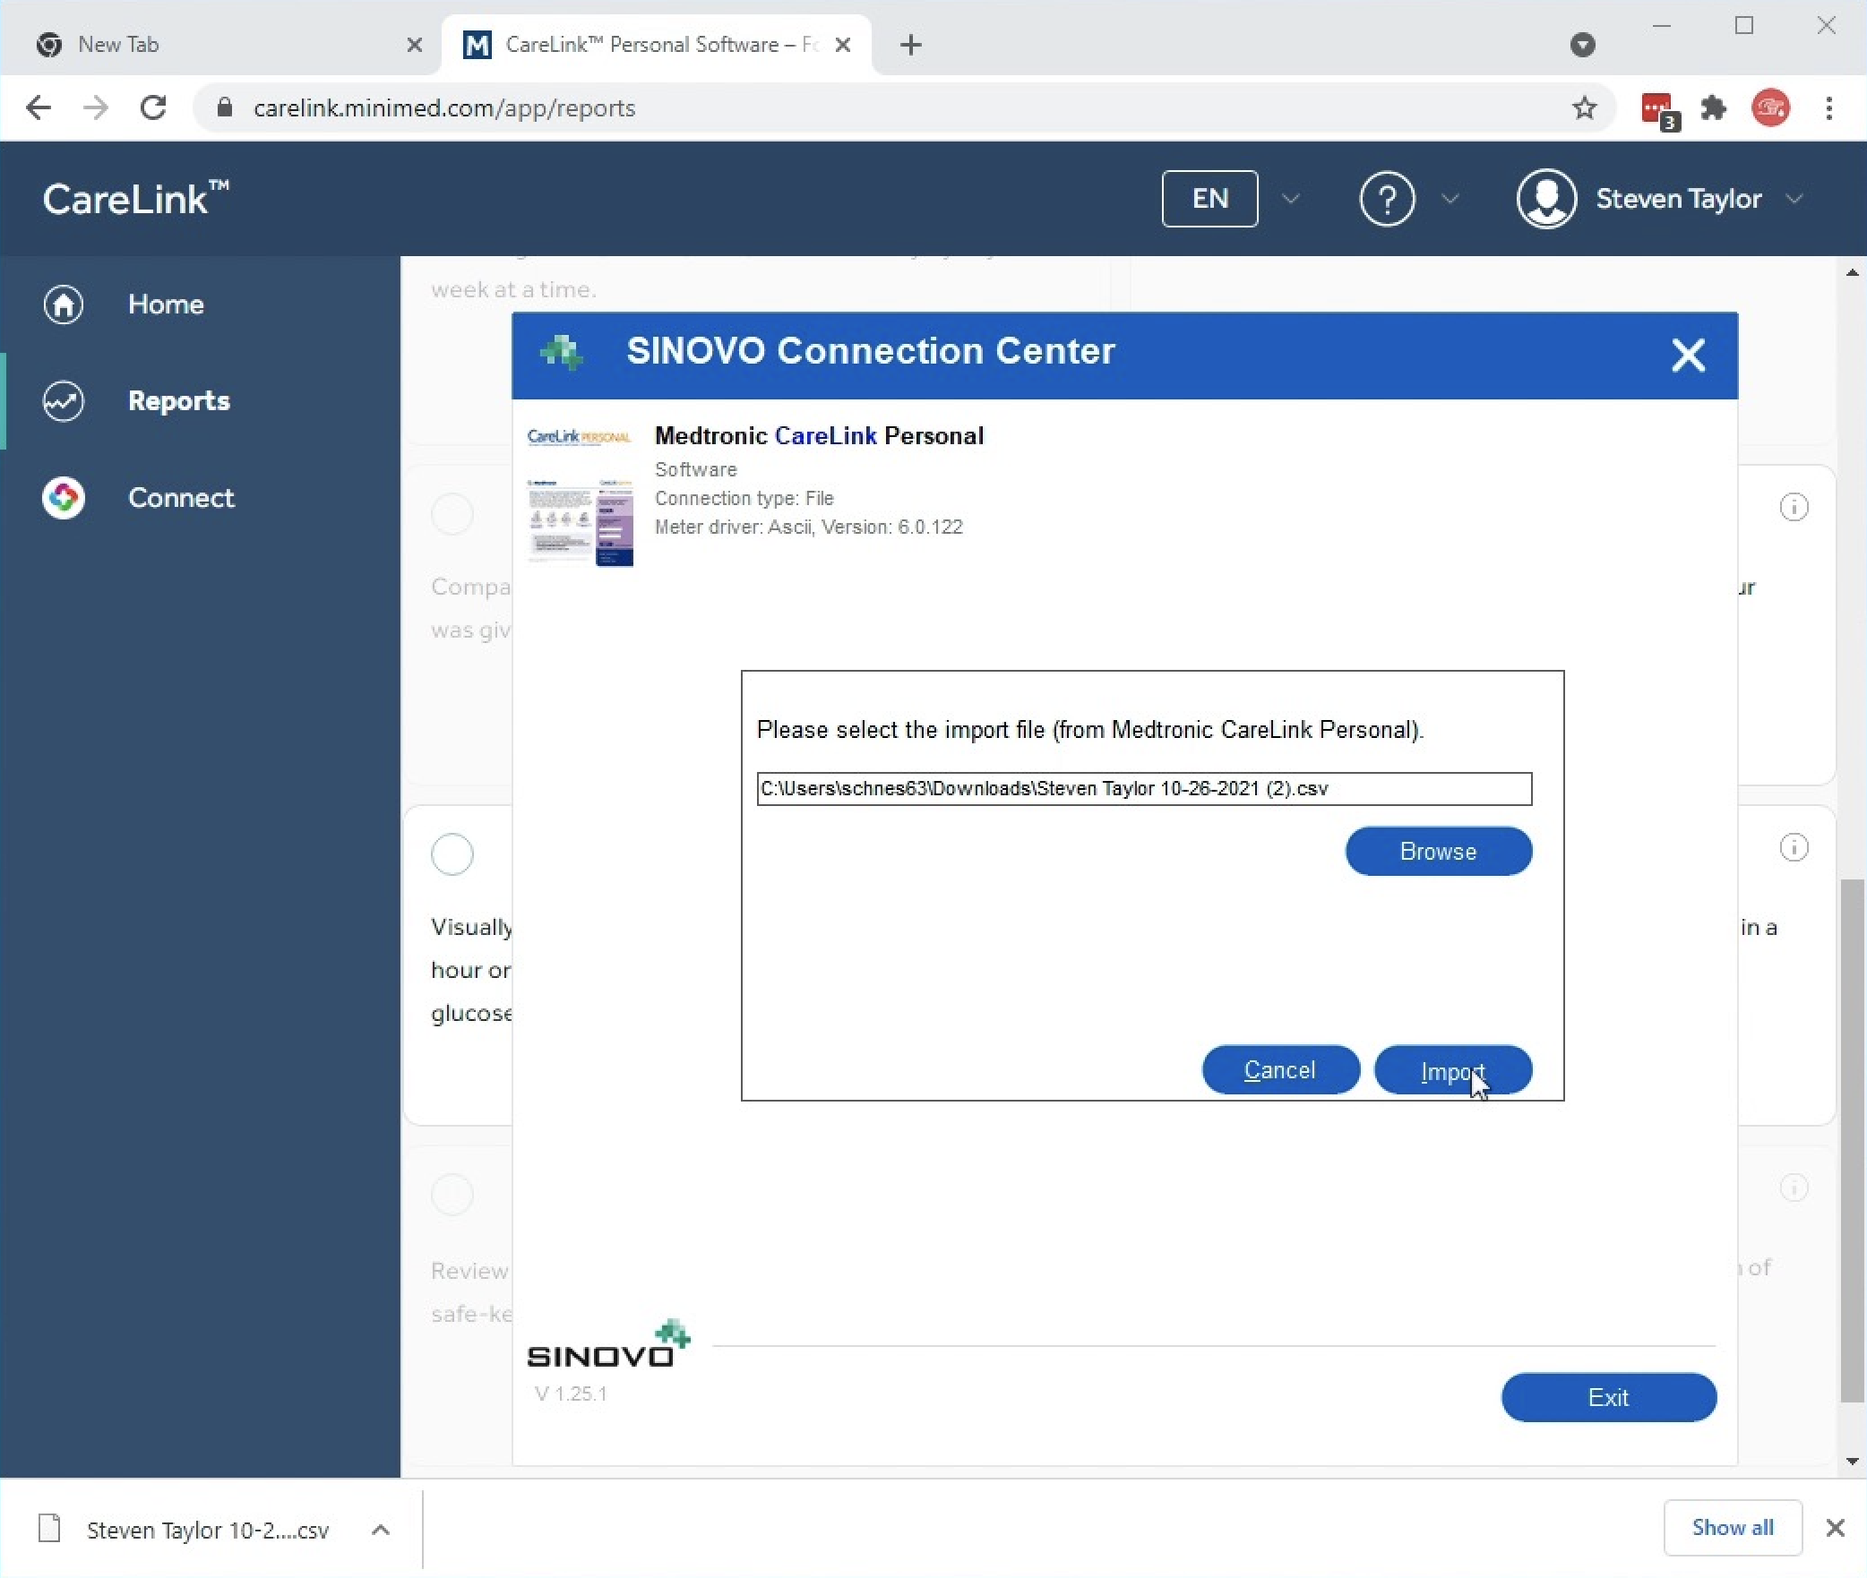Click the SINOVO title bar cross icon
Image resolution: width=1867 pixels, height=1578 pixels.
[x=562, y=353]
